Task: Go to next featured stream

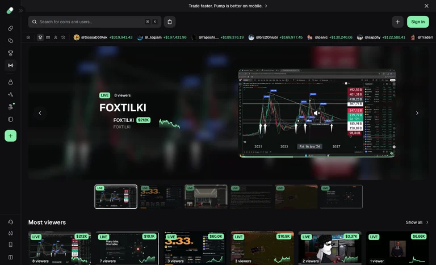Action: tap(417, 113)
